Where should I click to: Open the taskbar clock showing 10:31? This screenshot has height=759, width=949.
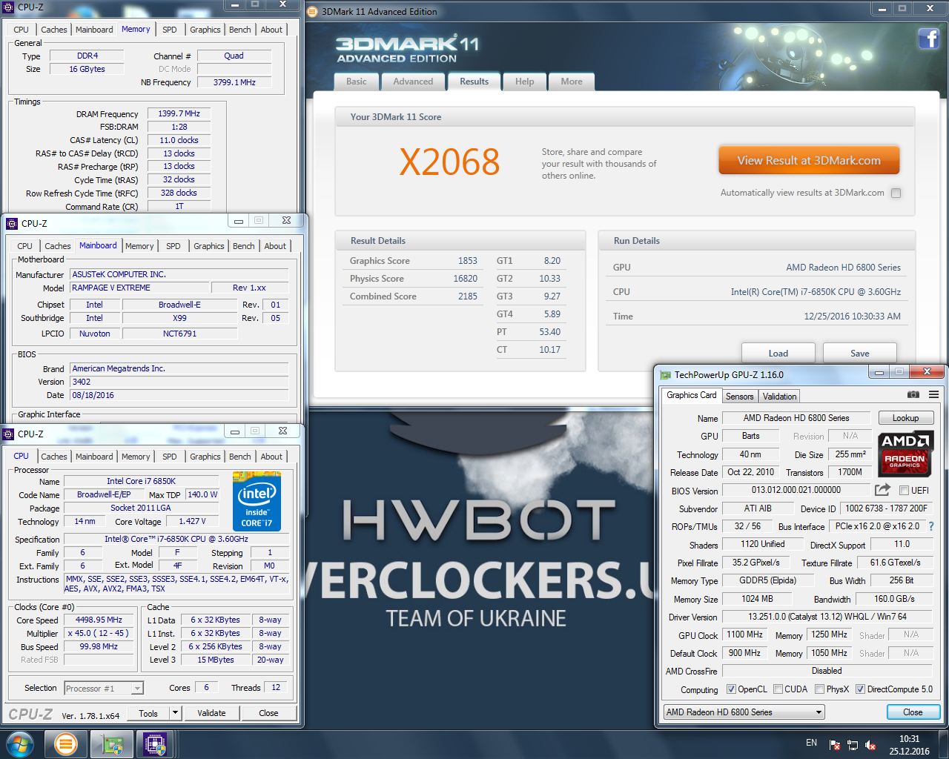(909, 745)
